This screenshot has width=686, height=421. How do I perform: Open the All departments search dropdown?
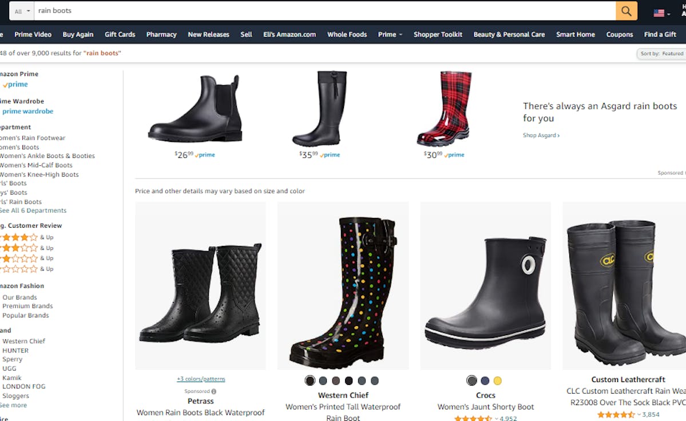(x=22, y=11)
